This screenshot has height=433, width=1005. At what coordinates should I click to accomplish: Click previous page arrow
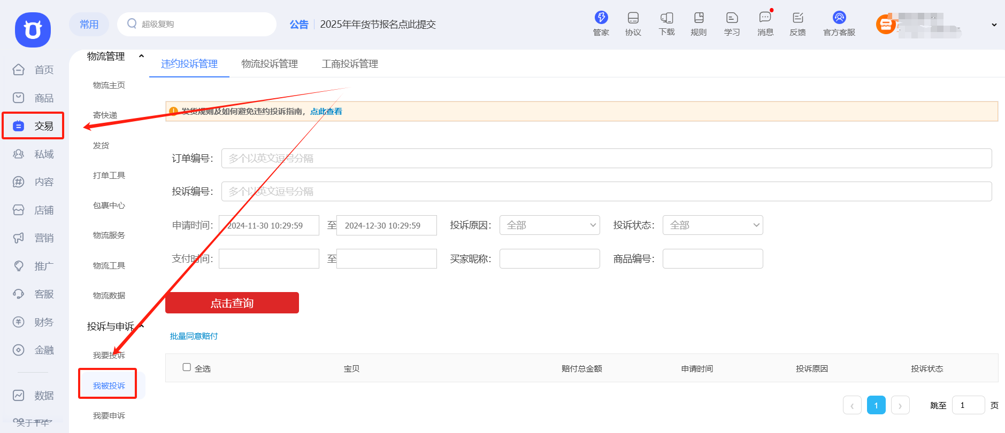[852, 405]
